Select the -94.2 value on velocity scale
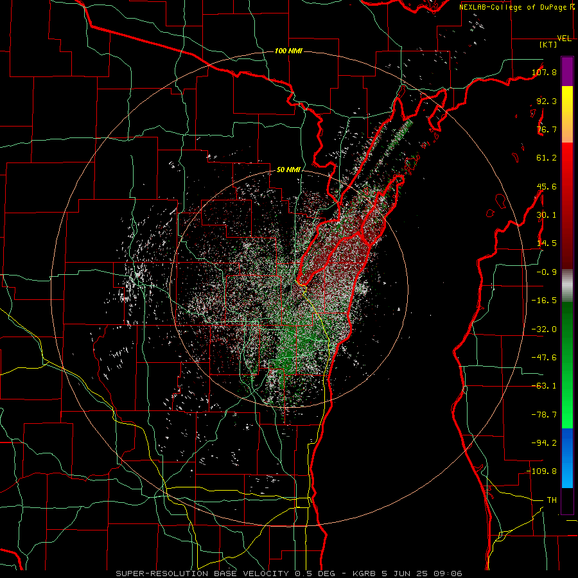The height and width of the screenshot is (578, 578). [544, 443]
